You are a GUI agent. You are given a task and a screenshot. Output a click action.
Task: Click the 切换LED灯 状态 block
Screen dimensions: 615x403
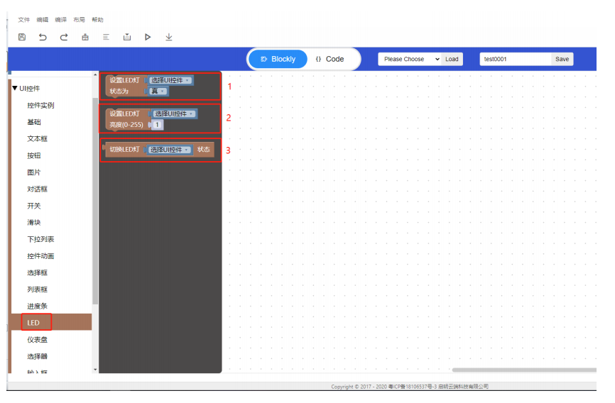point(124,150)
